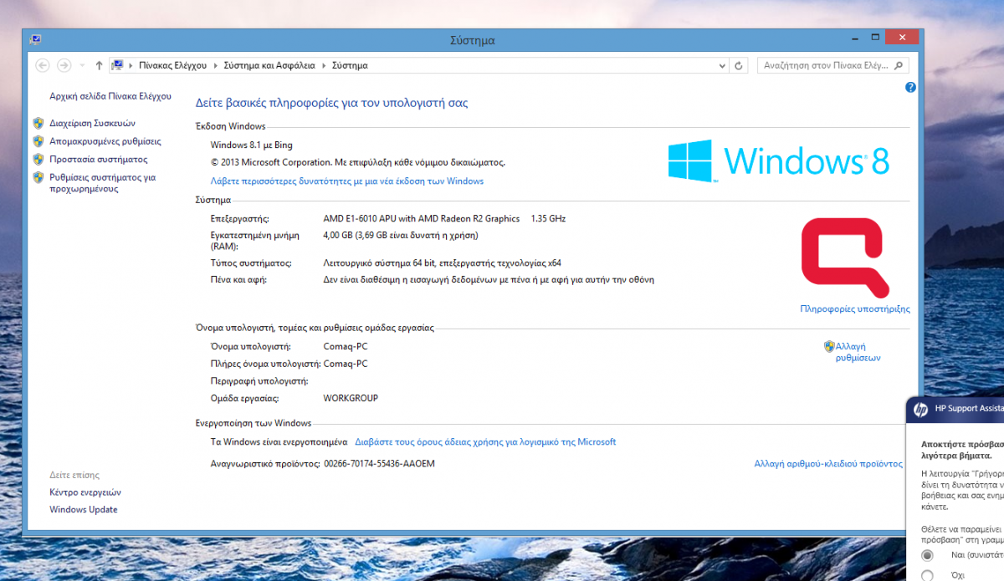Open Κέντρο ενεργειών in the sidebar
The height and width of the screenshot is (581, 1004).
pyautogui.click(x=85, y=492)
